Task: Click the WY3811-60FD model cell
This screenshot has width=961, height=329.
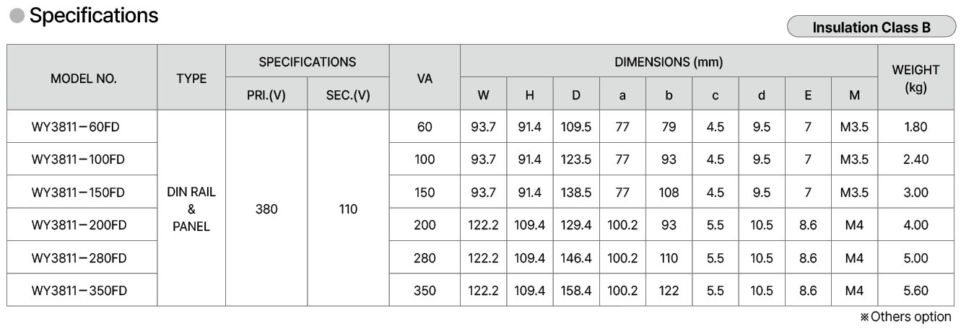Action: tap(76, 127)
